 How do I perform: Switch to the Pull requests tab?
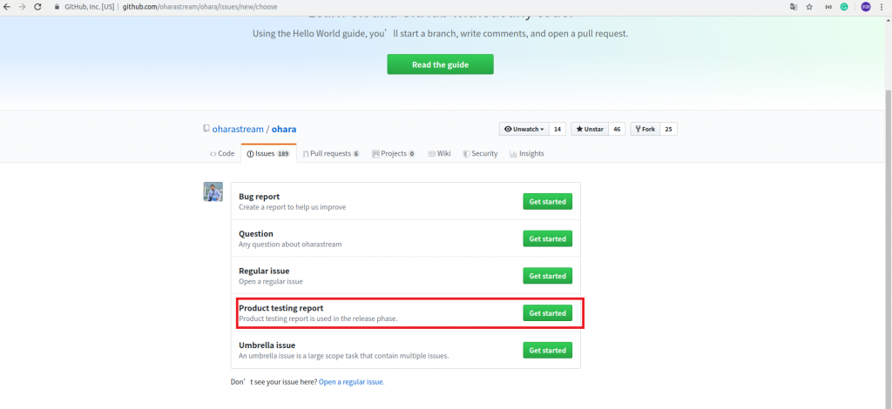[x=331, y=153]
